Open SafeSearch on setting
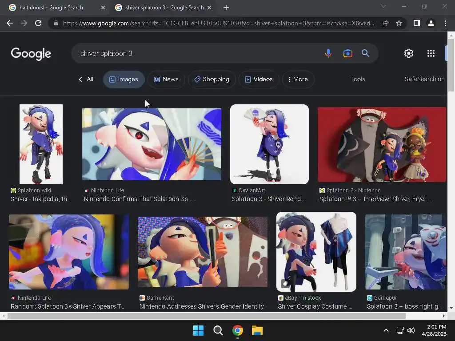Image resolution: width=455 pixels, height=341 pixels. tap(424, 79)
